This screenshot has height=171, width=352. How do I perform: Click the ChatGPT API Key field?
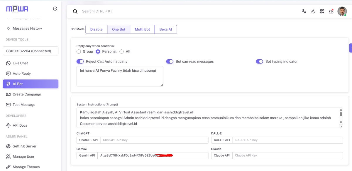pos(154,140)
